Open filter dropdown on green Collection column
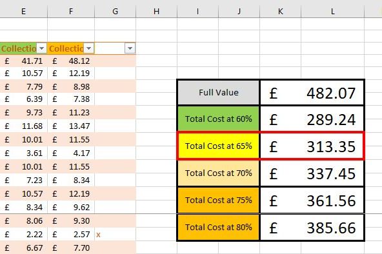This screenshot has height=254, width=382. pyautogui.click(x=42, y=48)
